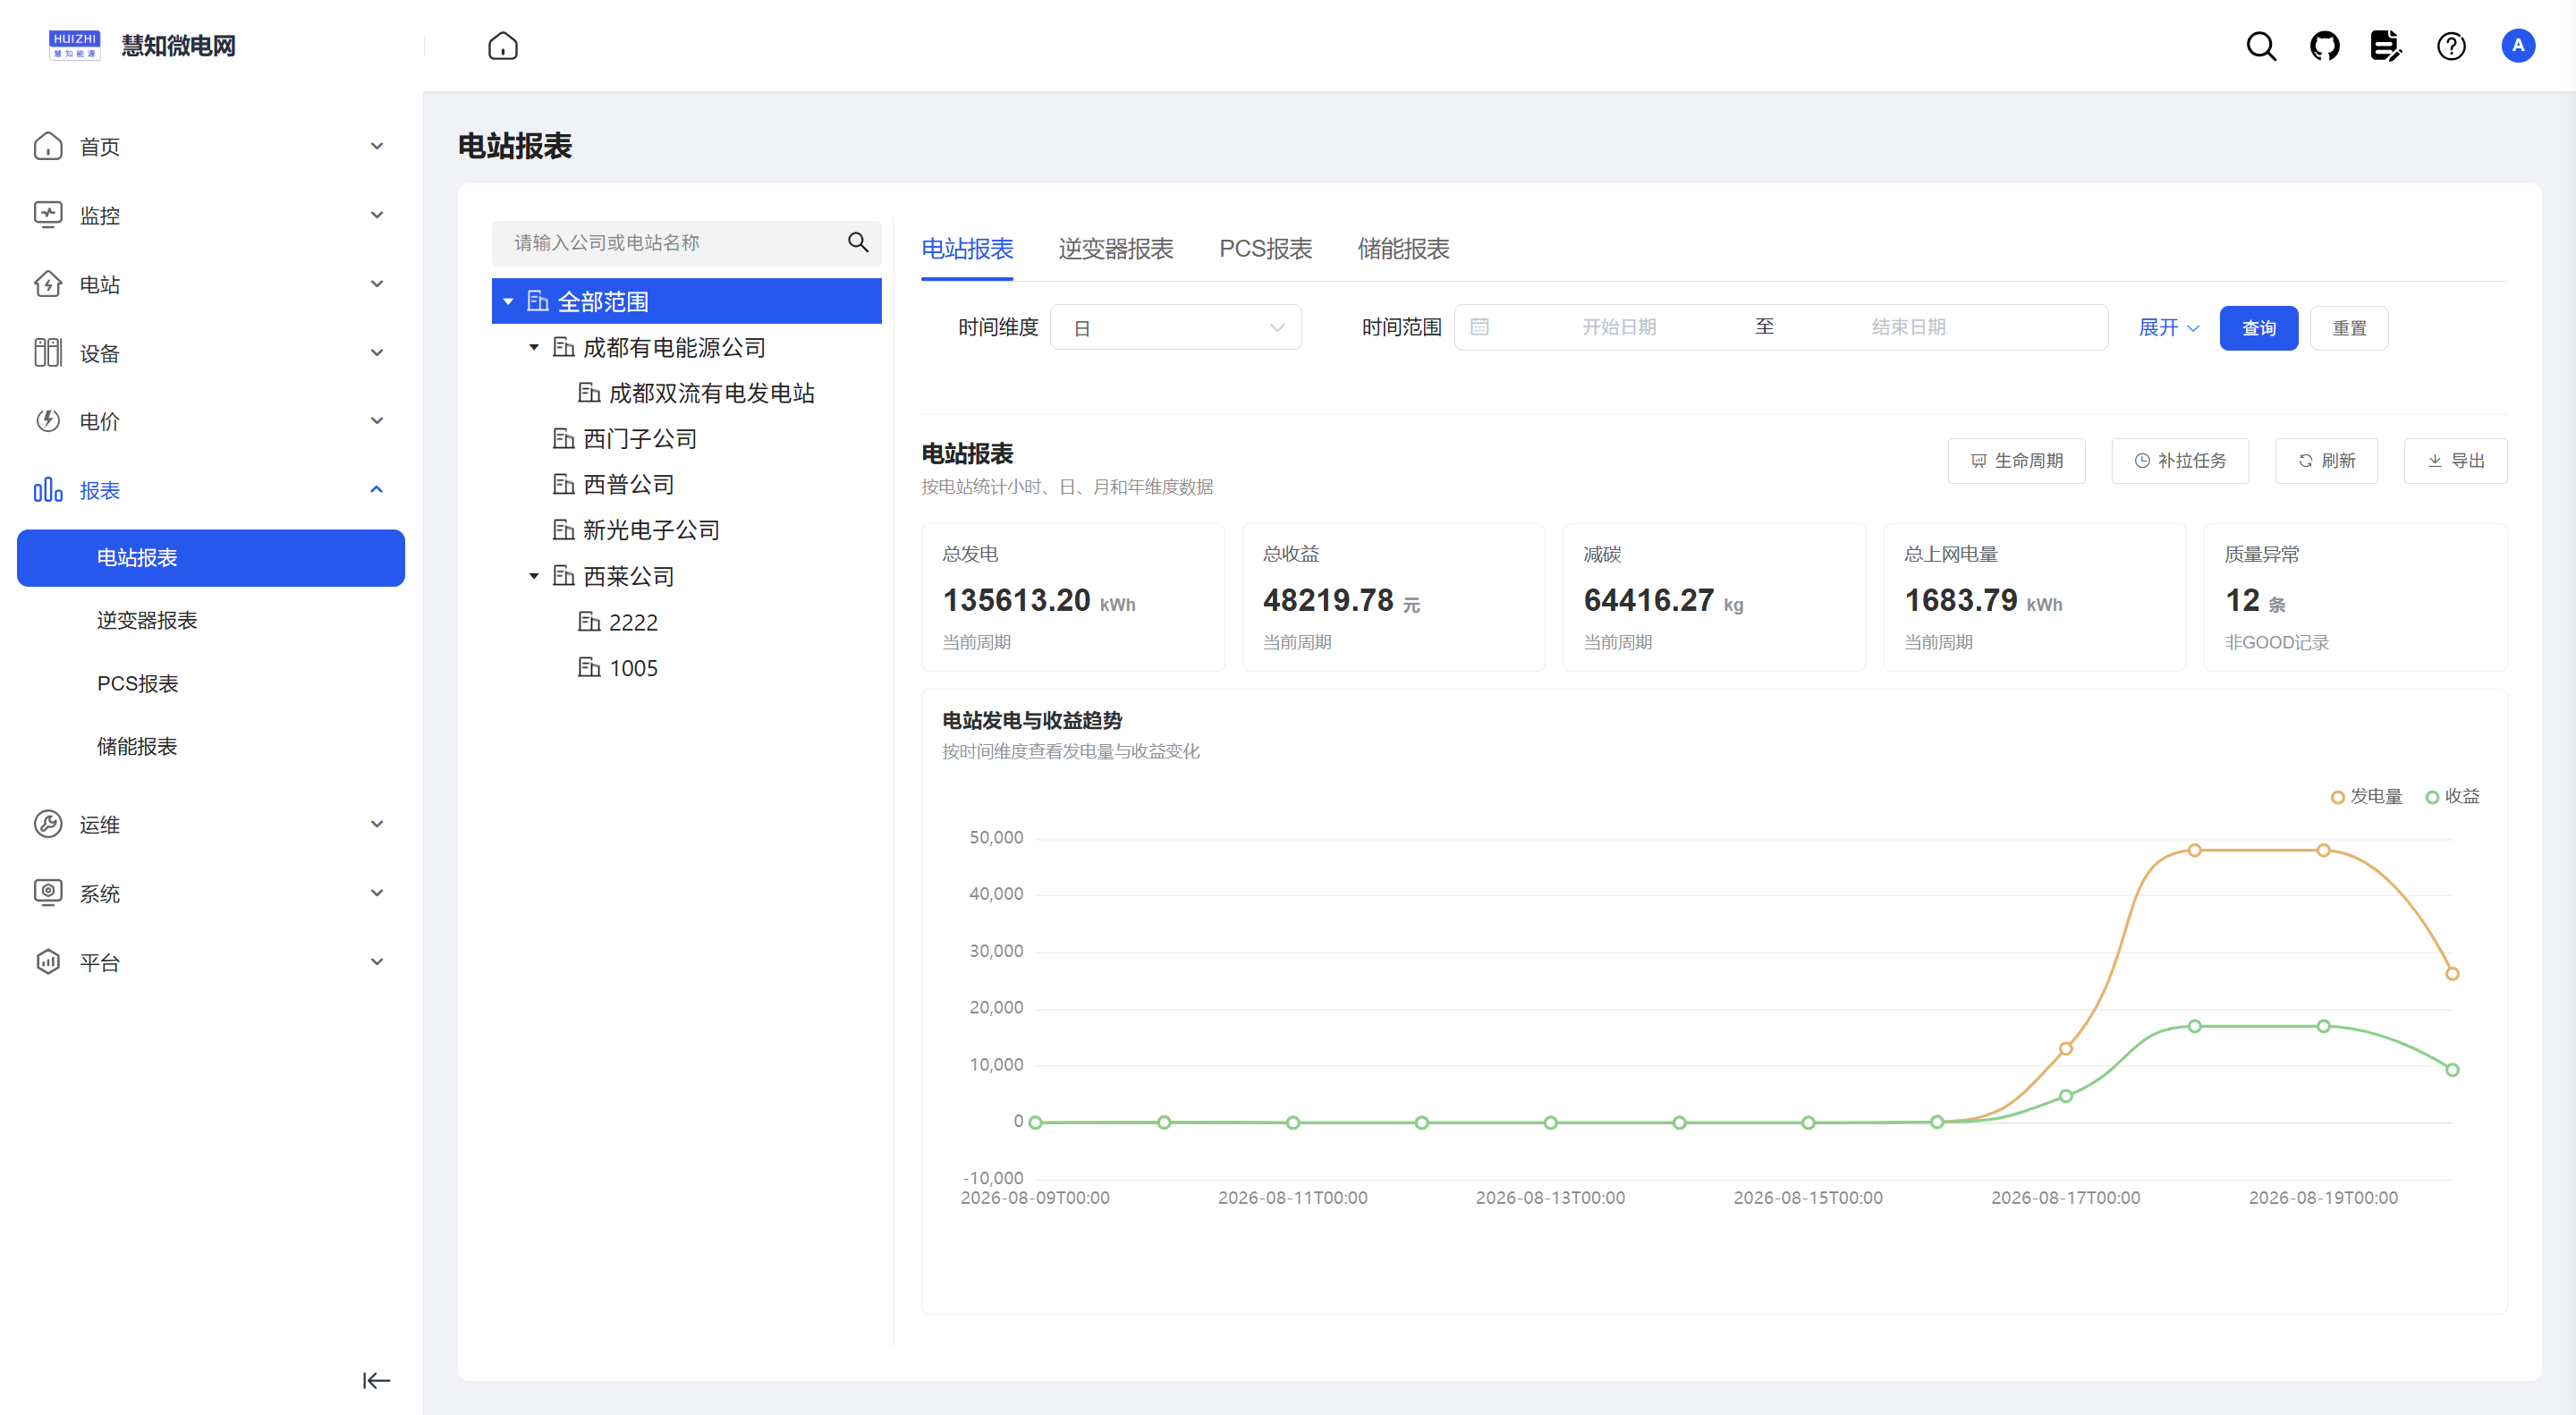The width and height of the screenshot is (2576, 1415).
Task: Collapse 成都有电能源公司 tree arrow
Action: tap(534, 347)
